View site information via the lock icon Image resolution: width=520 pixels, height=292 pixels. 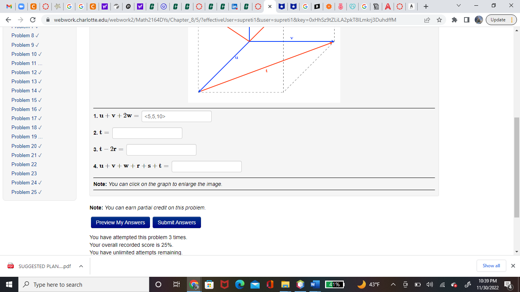48,20
